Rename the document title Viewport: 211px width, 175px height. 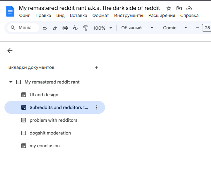point(89,8)
